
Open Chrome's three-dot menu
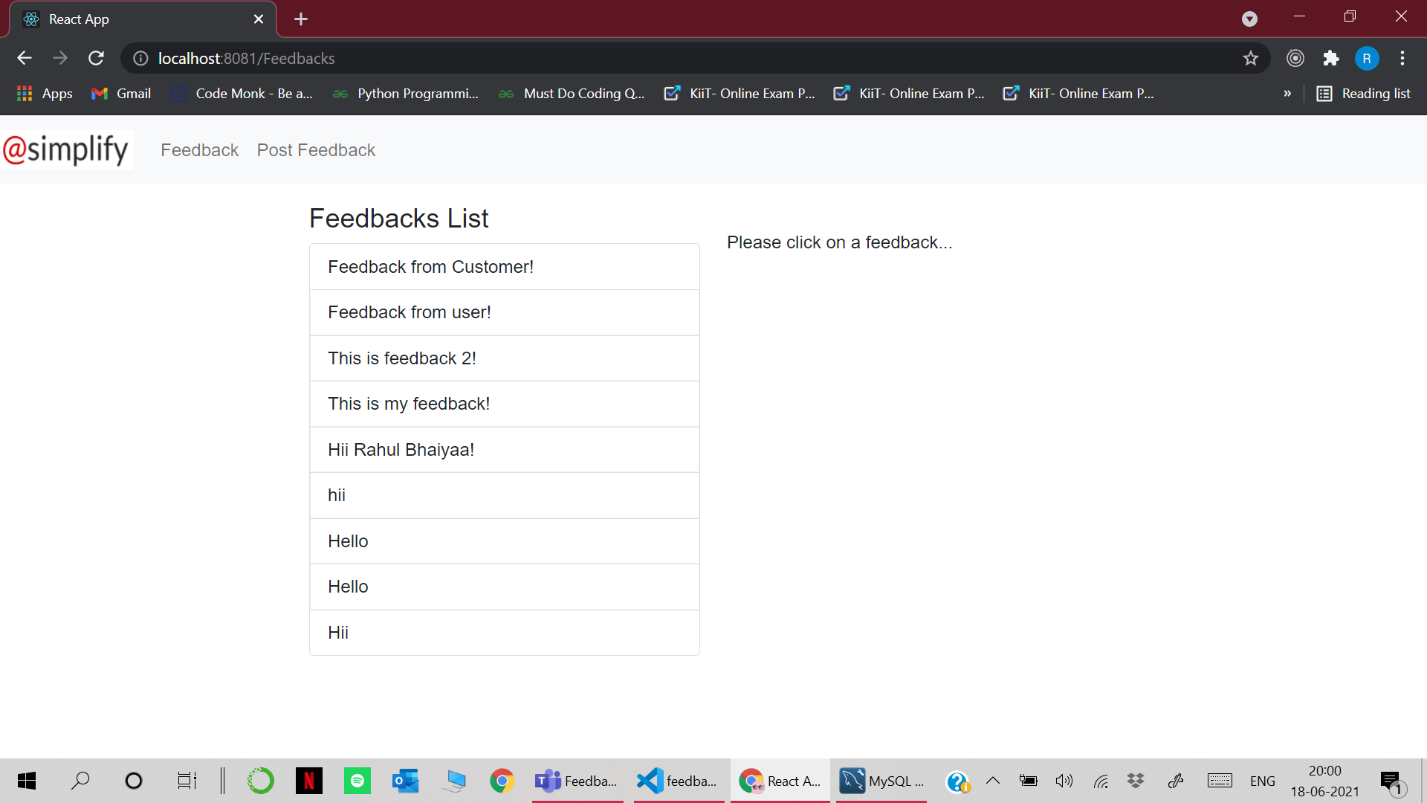click(x=1402, y=58)
